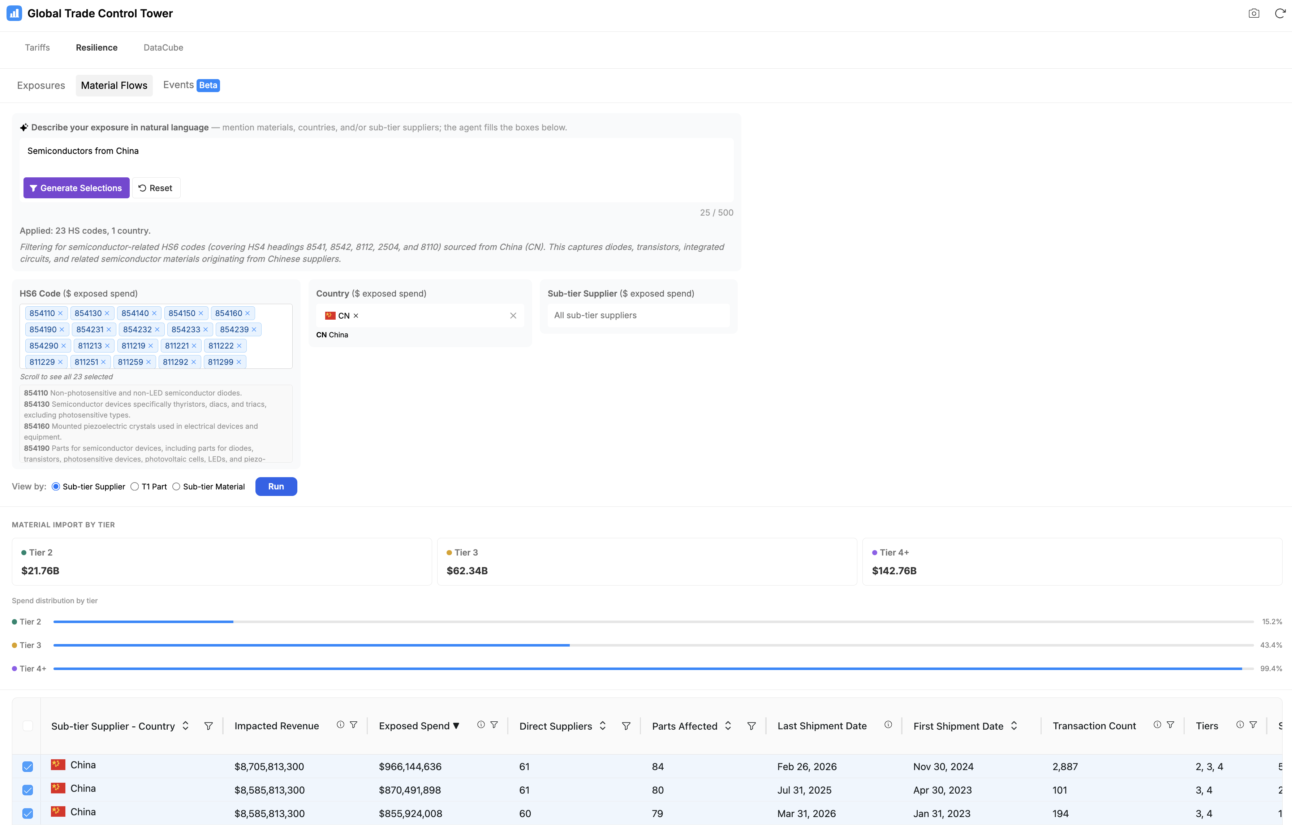The height and width of the screenshot is (825, 1292).
Task: Click the Generate Selections button
Action: (x=76, y=188)
